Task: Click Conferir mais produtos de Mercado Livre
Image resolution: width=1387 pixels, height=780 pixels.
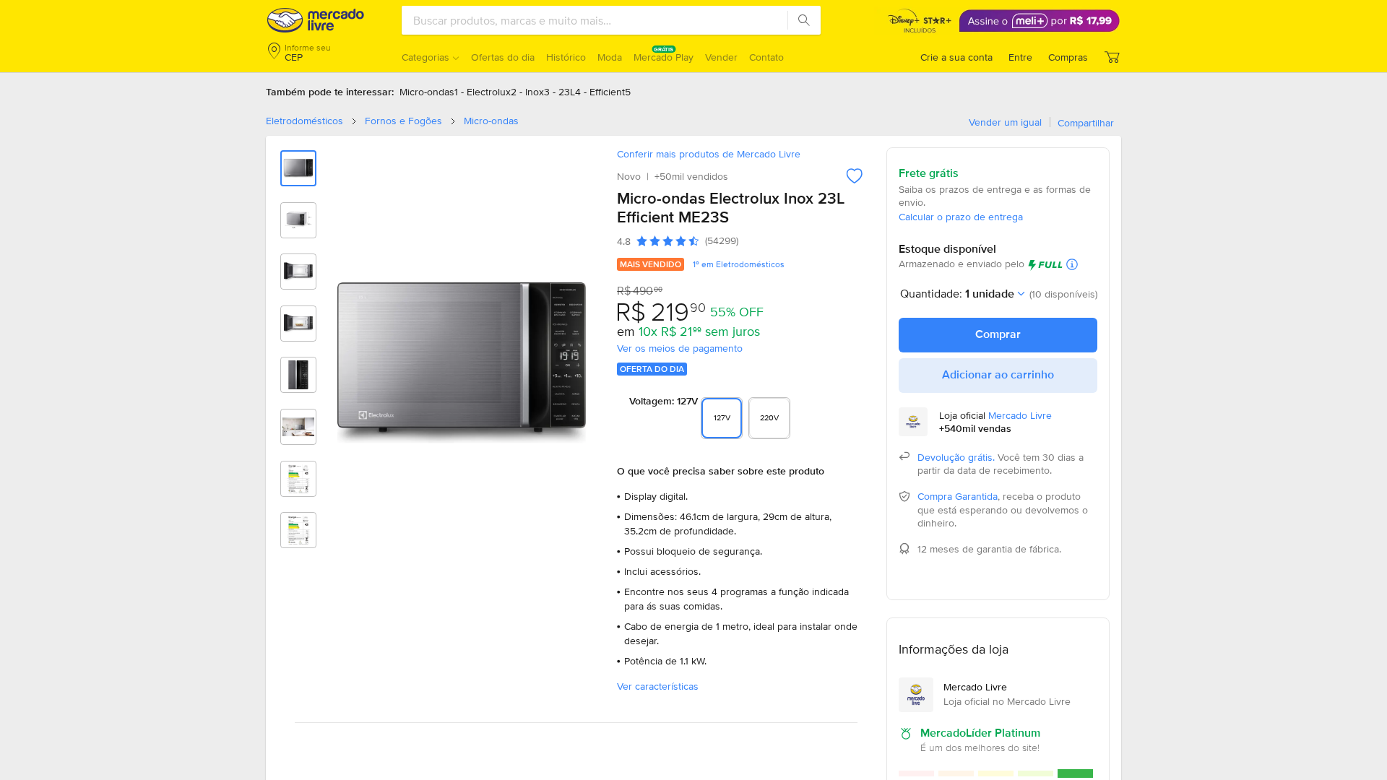Action: tap(708, 155)
